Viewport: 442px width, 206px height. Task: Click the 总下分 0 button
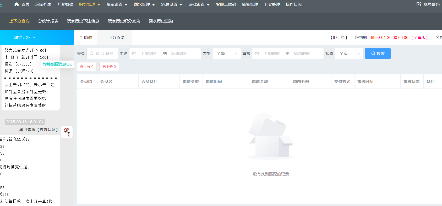point(109,67)
